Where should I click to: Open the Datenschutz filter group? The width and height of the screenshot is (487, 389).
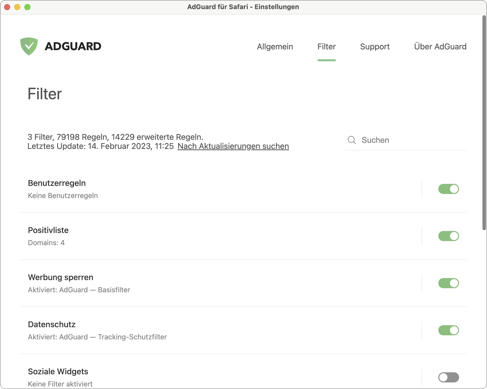point(52,324)
